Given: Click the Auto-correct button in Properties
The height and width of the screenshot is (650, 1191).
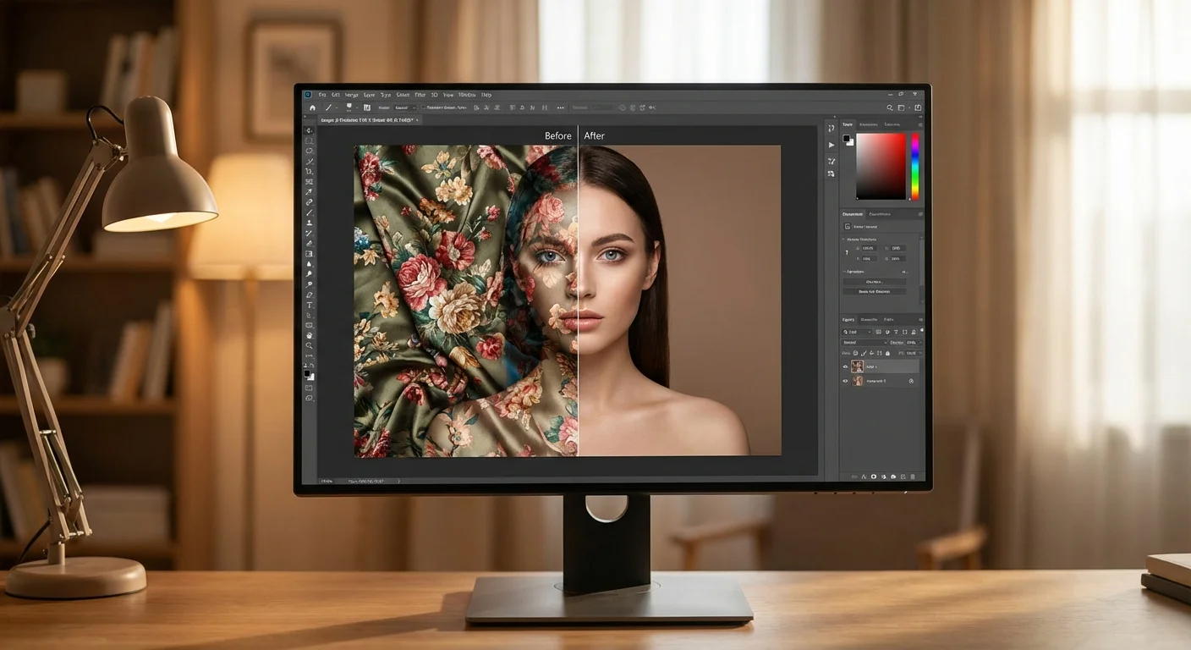Looking at the screenshot, I should pyautogui.click(x=876, y=281).
